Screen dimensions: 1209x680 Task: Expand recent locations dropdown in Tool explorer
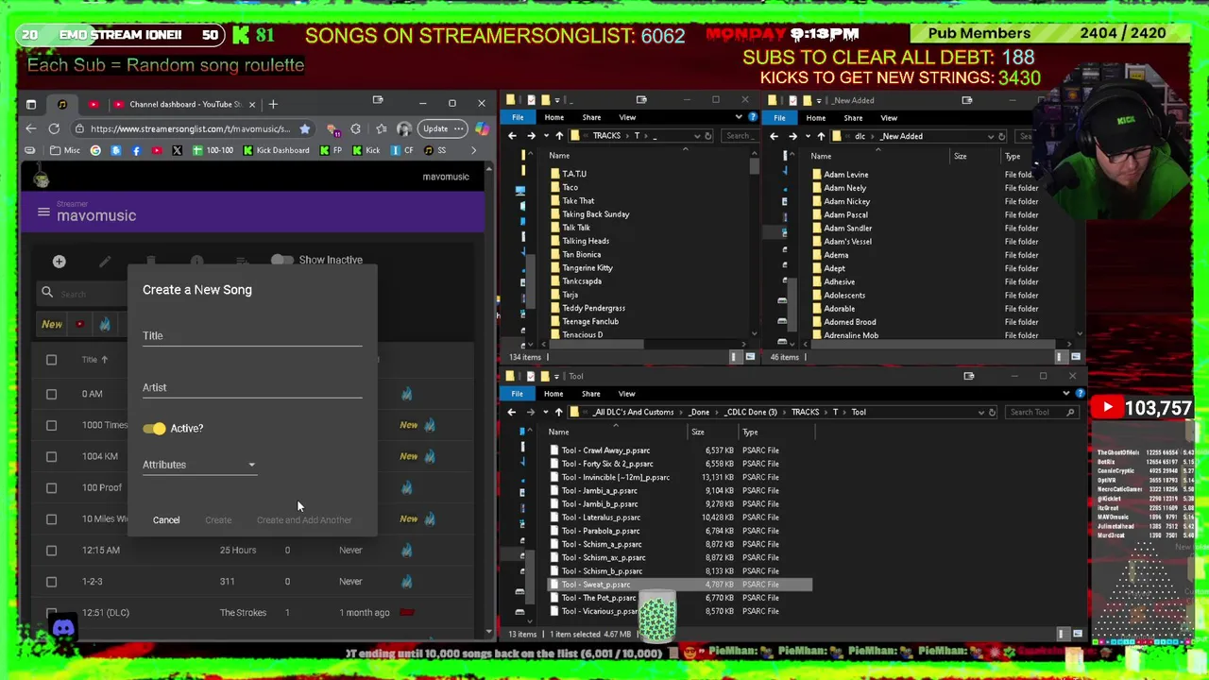click(x=545, y=412)
